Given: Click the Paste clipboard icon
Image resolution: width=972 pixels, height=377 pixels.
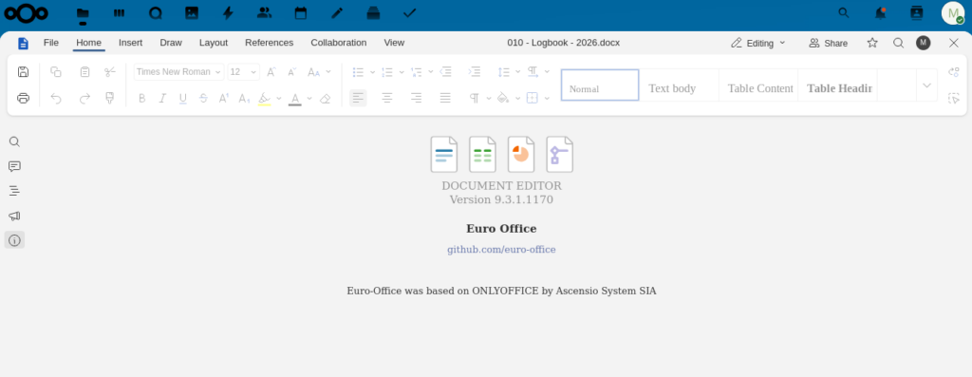Looking at the screenshot, I should pos(84,72).
